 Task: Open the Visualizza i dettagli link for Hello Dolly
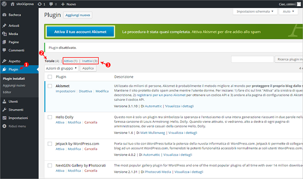[183, 133]
